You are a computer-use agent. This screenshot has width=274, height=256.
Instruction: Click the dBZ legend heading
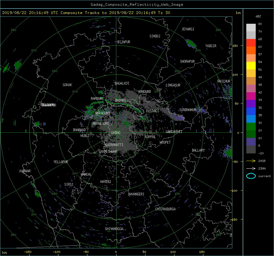click(258, 16)
